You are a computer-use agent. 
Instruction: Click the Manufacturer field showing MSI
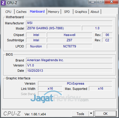point(69,23)
